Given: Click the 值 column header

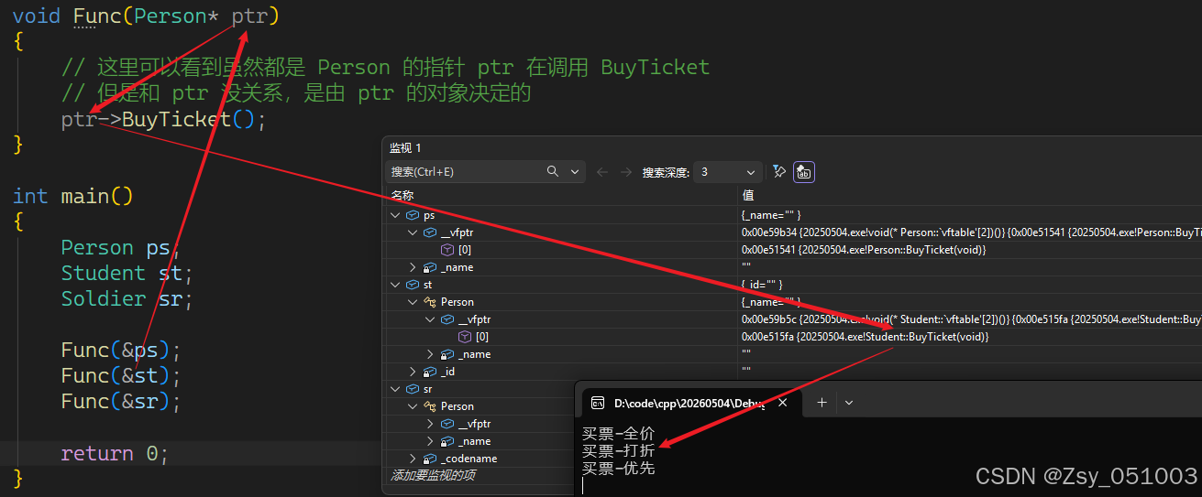Looking at the screenshot, I should (x=747, y=195).
